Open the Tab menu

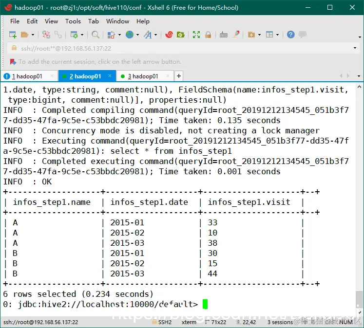[94, 21]
